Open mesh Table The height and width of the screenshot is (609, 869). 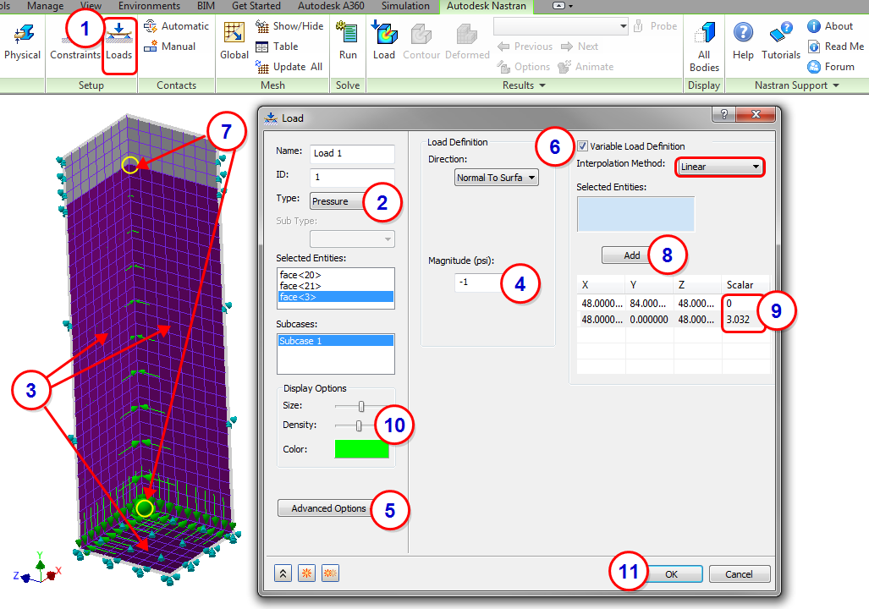277,47
